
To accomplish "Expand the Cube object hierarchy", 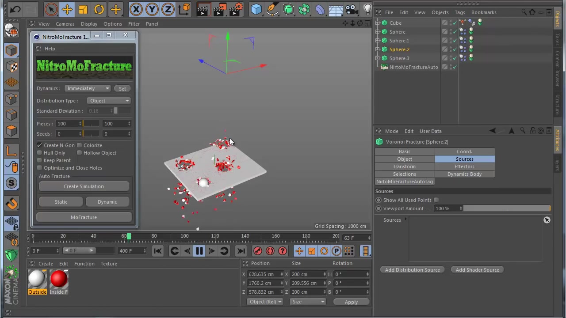I will click(378, 23).
